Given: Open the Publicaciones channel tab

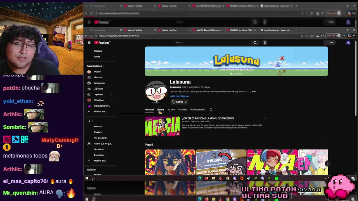Looking at the screenshot, I should click(x=197, y=110).
